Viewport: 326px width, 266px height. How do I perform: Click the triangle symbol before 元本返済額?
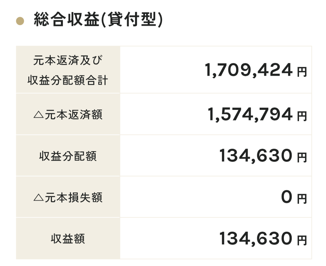coord(39,115)
